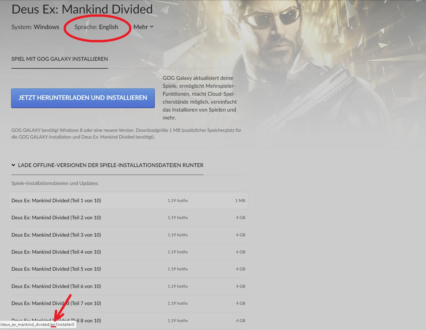Viewport: 426px width, 330px height.
Task: Click the 4 GB size in Teil 3 row
Action: [x=241, y=235]
